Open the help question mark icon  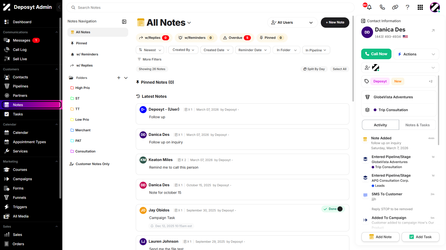click(x=407, y=7)
